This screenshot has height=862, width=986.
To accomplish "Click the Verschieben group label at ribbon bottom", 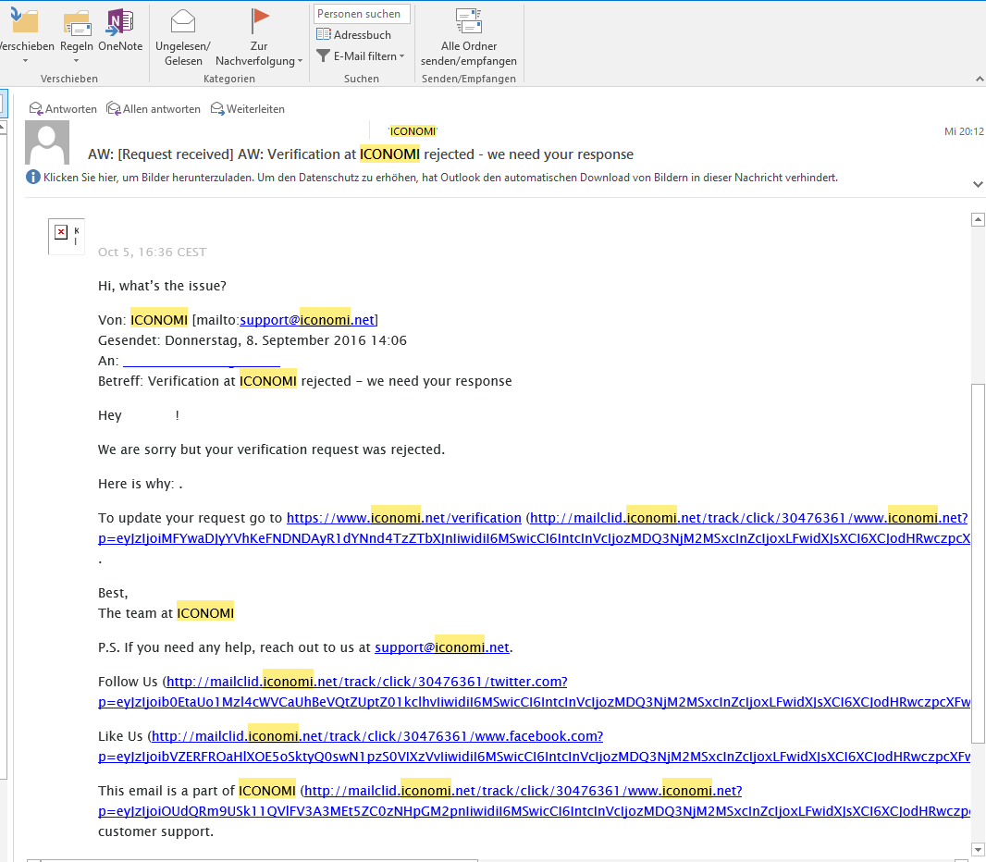I will (69, 79).
